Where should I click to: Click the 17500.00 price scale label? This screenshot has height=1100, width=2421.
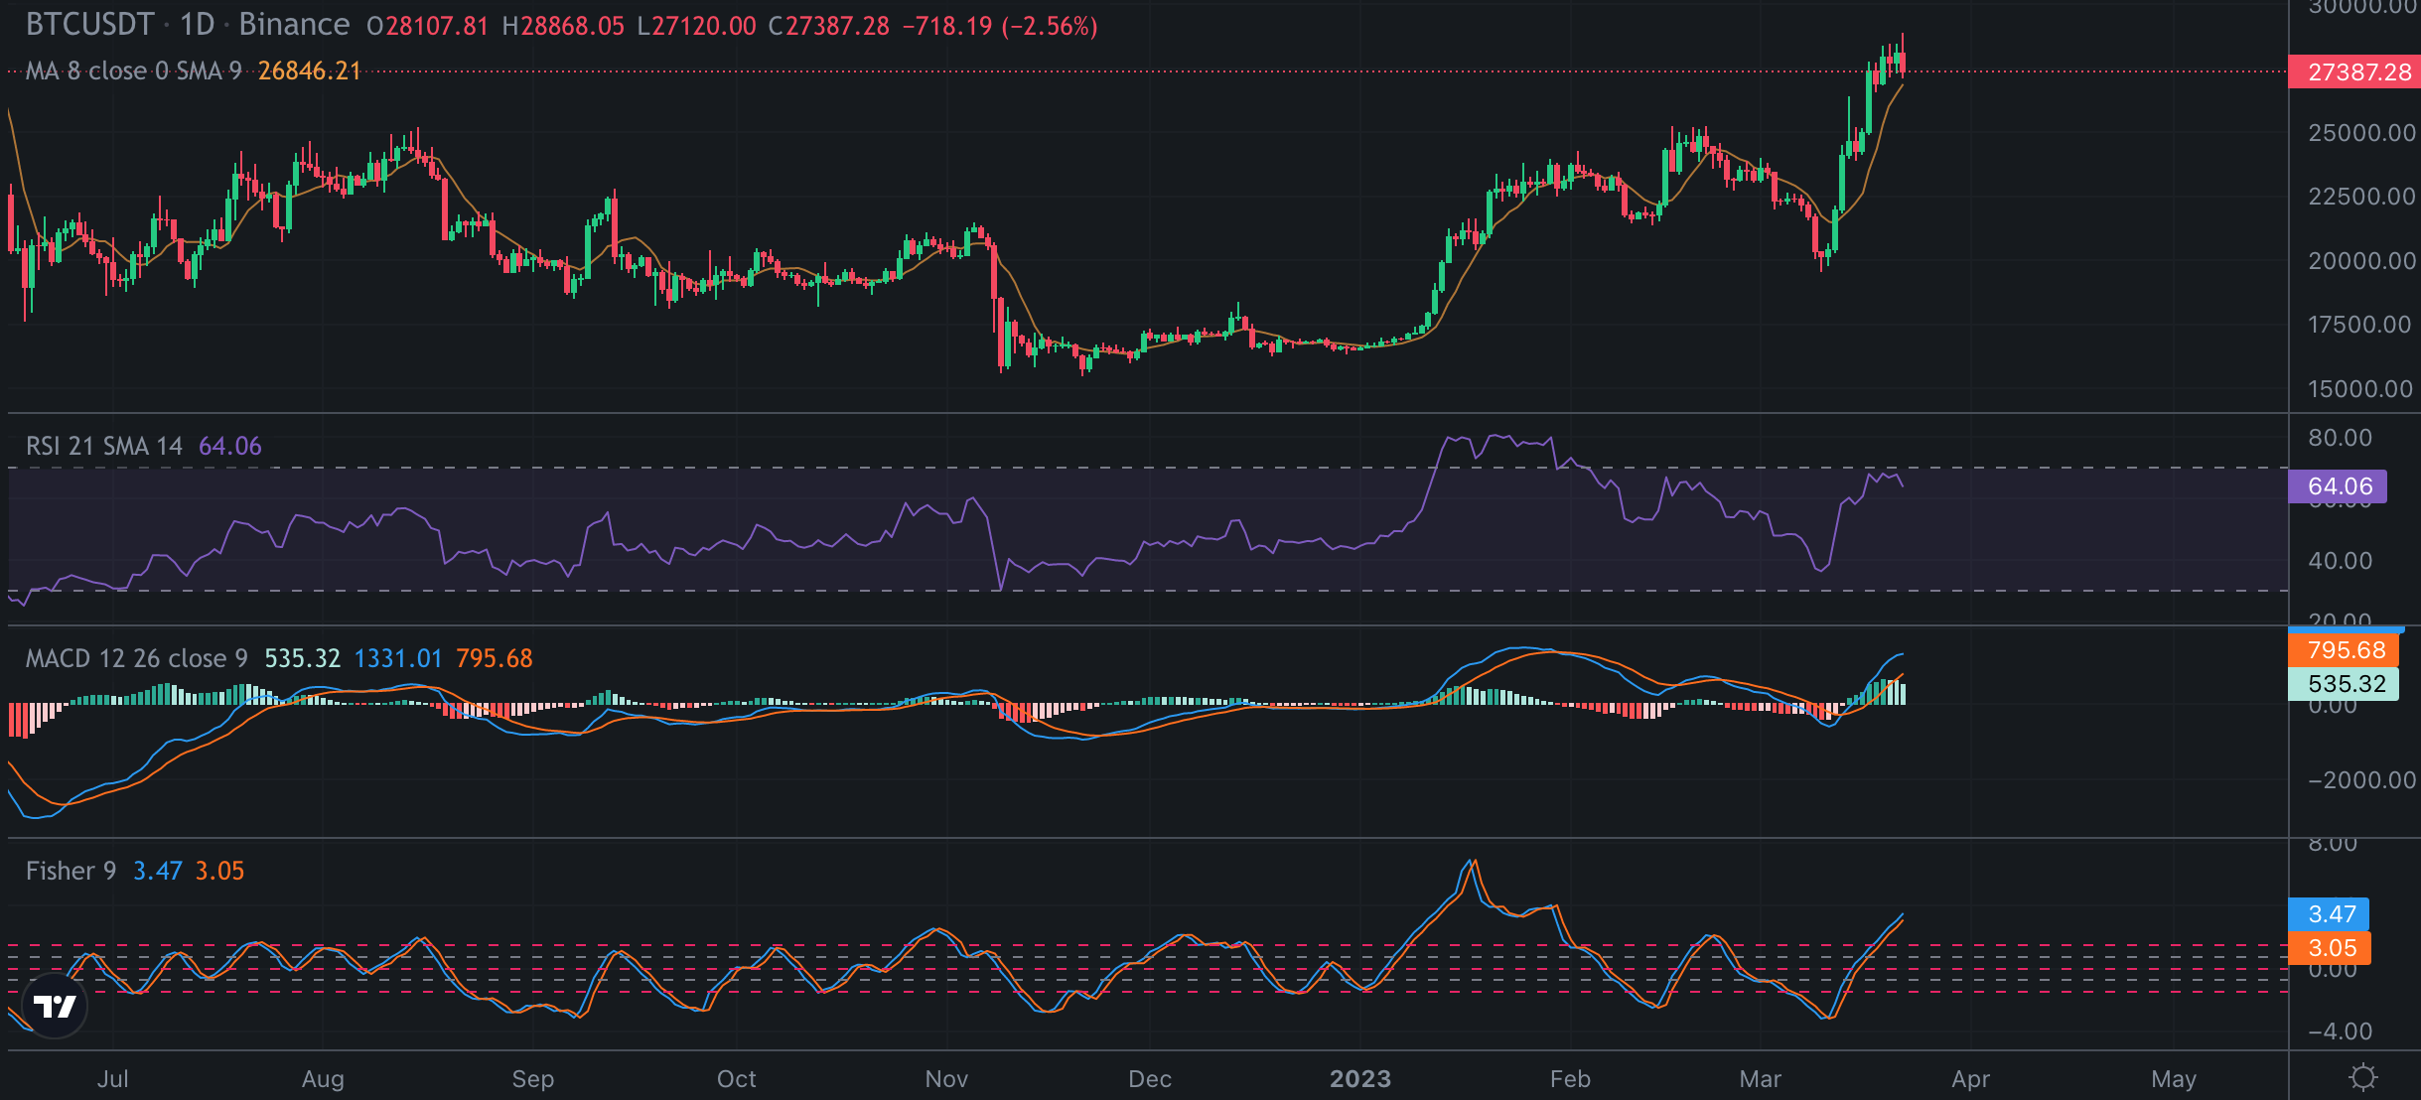(2359, 325)
